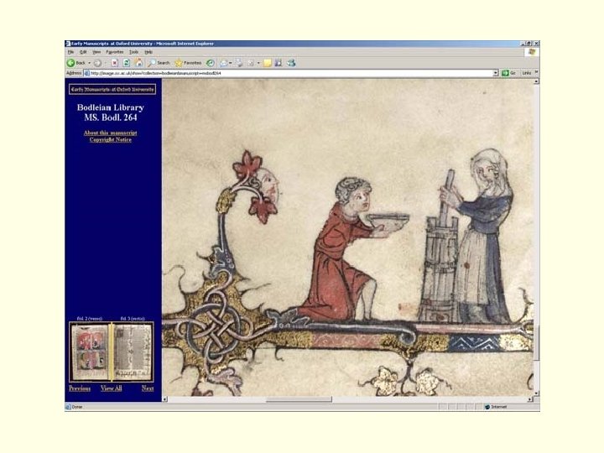Open the View All link
This screenshot has height=453, width=604.
click(x=112, y=388)
